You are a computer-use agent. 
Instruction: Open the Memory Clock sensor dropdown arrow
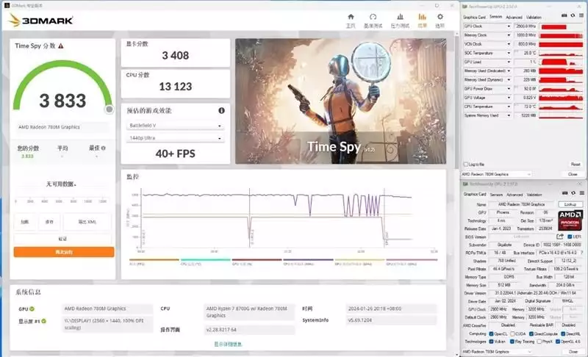pyautogui.click(x=509, y=35)
